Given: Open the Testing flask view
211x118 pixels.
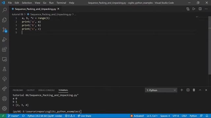Looking at the screenshot, I should pyautogui.click(x=4, y=69).
